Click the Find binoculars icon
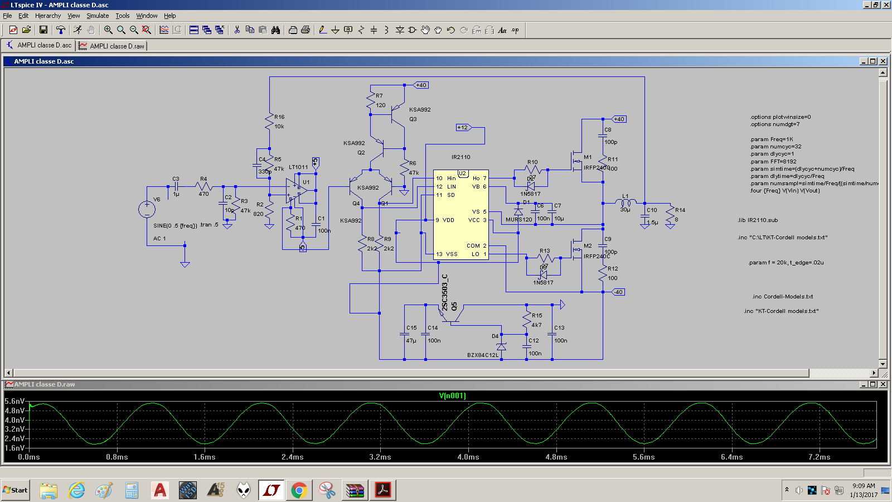Image resolution: width=892 pixels, height=502 pixels. 275,30
